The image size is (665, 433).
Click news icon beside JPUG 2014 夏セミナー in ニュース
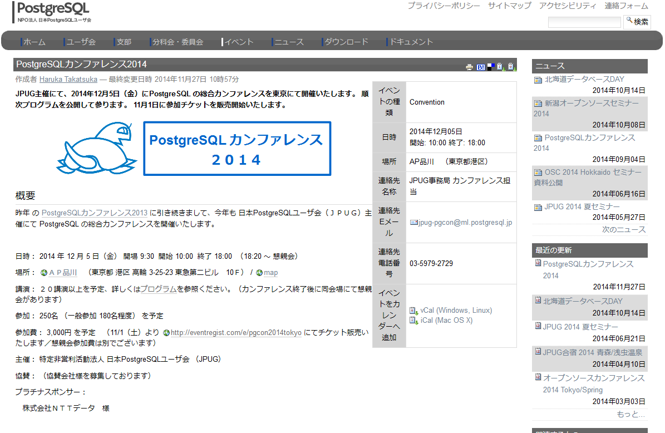pyautogui.click(x=538, y=208)
